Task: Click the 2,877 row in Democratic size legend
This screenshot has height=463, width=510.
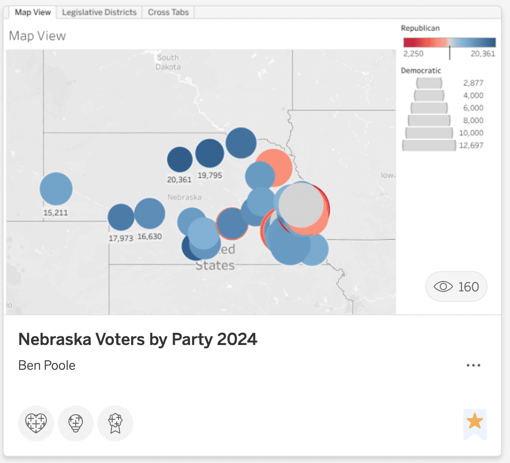Action: click(429, 82)
